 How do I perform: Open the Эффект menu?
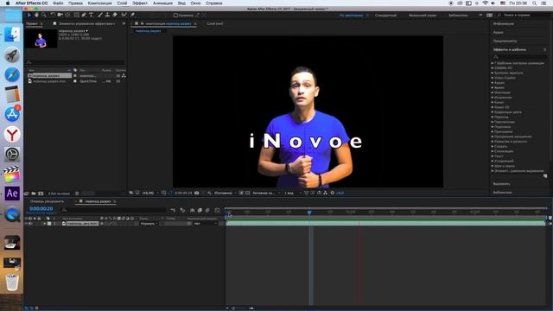140,3
